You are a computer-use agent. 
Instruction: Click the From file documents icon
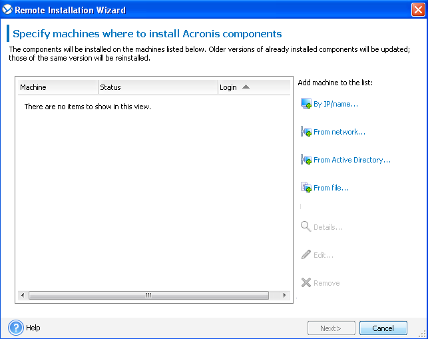306,187
